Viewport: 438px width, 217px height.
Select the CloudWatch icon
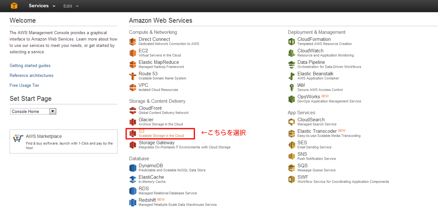[291, 53]
